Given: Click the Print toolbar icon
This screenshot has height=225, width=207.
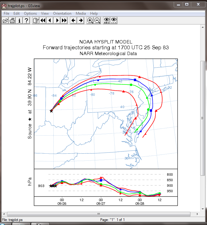Looking at the screenshot, I should pyautogui.click(x=12, y=21).
